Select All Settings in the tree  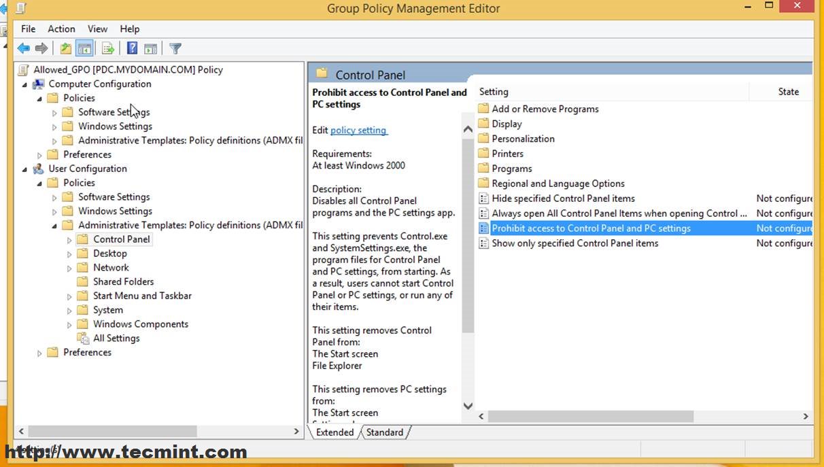116,339
